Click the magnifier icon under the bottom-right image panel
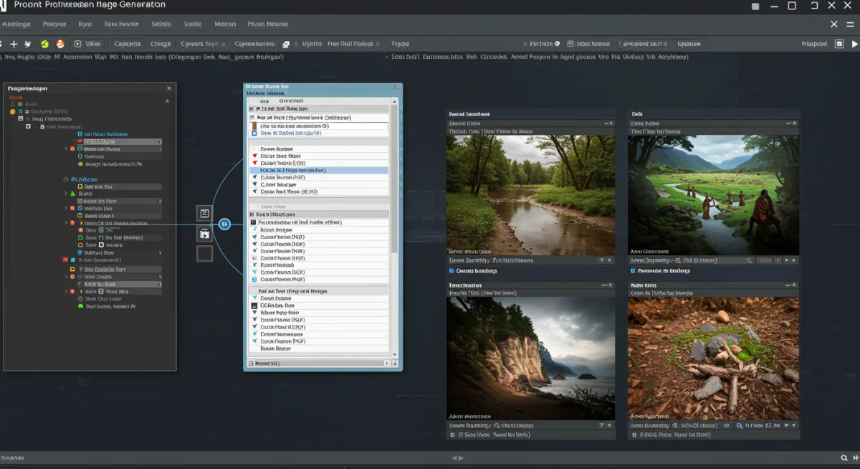This screenshot has width=860, height=469. [x=739, y=427]
